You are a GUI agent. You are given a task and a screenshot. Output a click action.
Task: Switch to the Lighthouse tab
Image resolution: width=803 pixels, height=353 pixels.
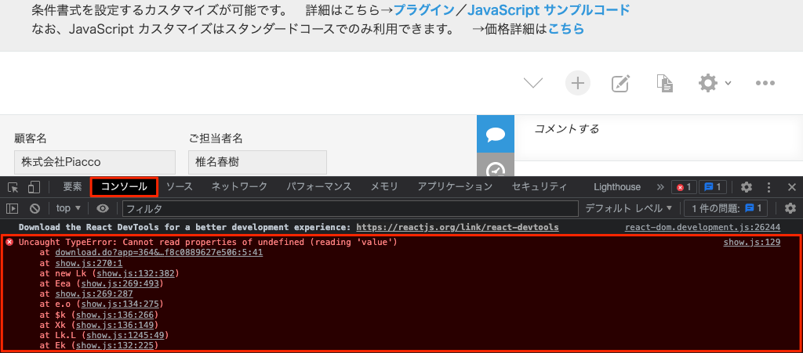[x=617, y=187]
